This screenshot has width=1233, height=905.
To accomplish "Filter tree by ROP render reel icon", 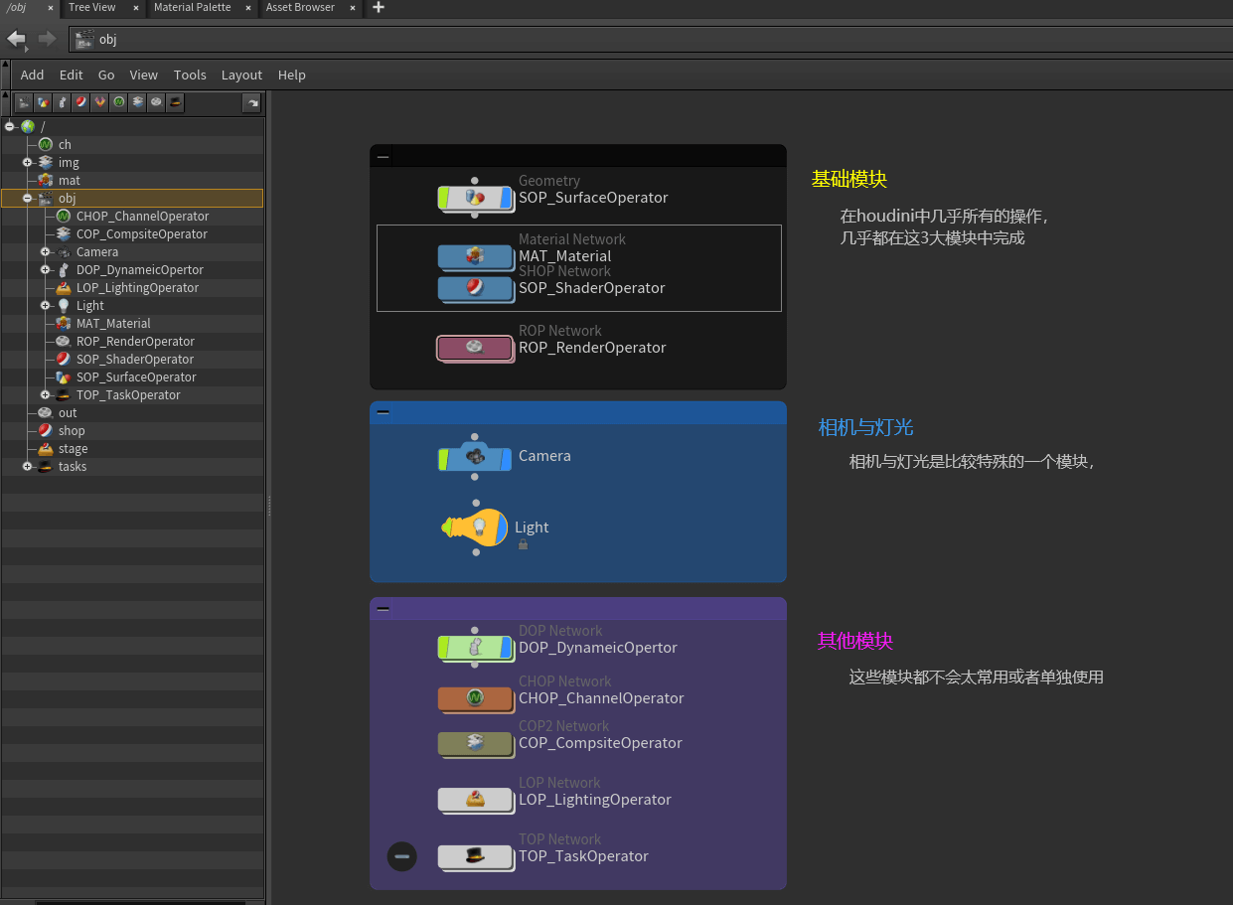I will (156, 102).
